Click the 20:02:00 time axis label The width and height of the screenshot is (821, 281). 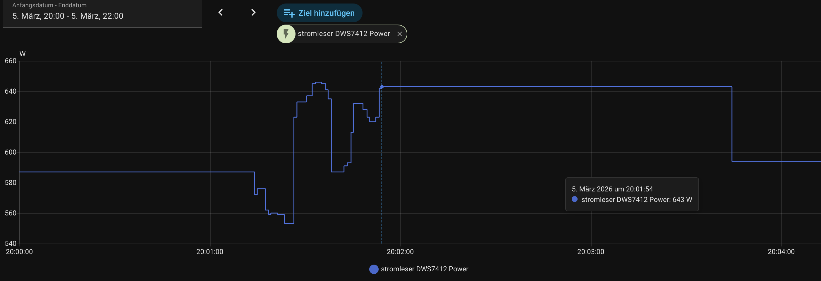pos(400,252)
